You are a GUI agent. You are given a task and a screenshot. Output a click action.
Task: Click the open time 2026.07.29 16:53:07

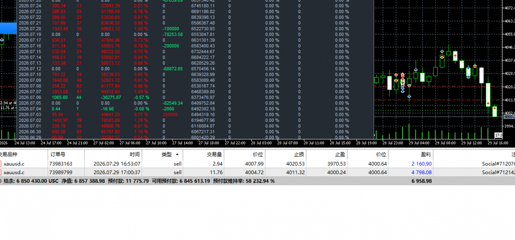[x=117, y=164]
